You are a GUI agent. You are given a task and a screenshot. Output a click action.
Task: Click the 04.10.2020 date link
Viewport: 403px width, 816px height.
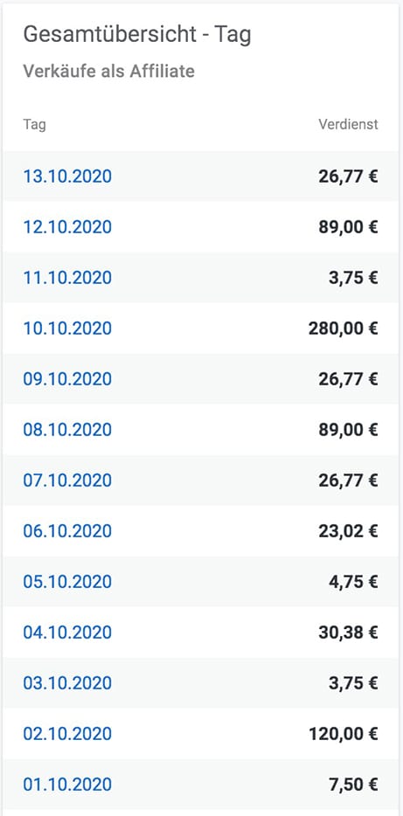coord(67,633)
